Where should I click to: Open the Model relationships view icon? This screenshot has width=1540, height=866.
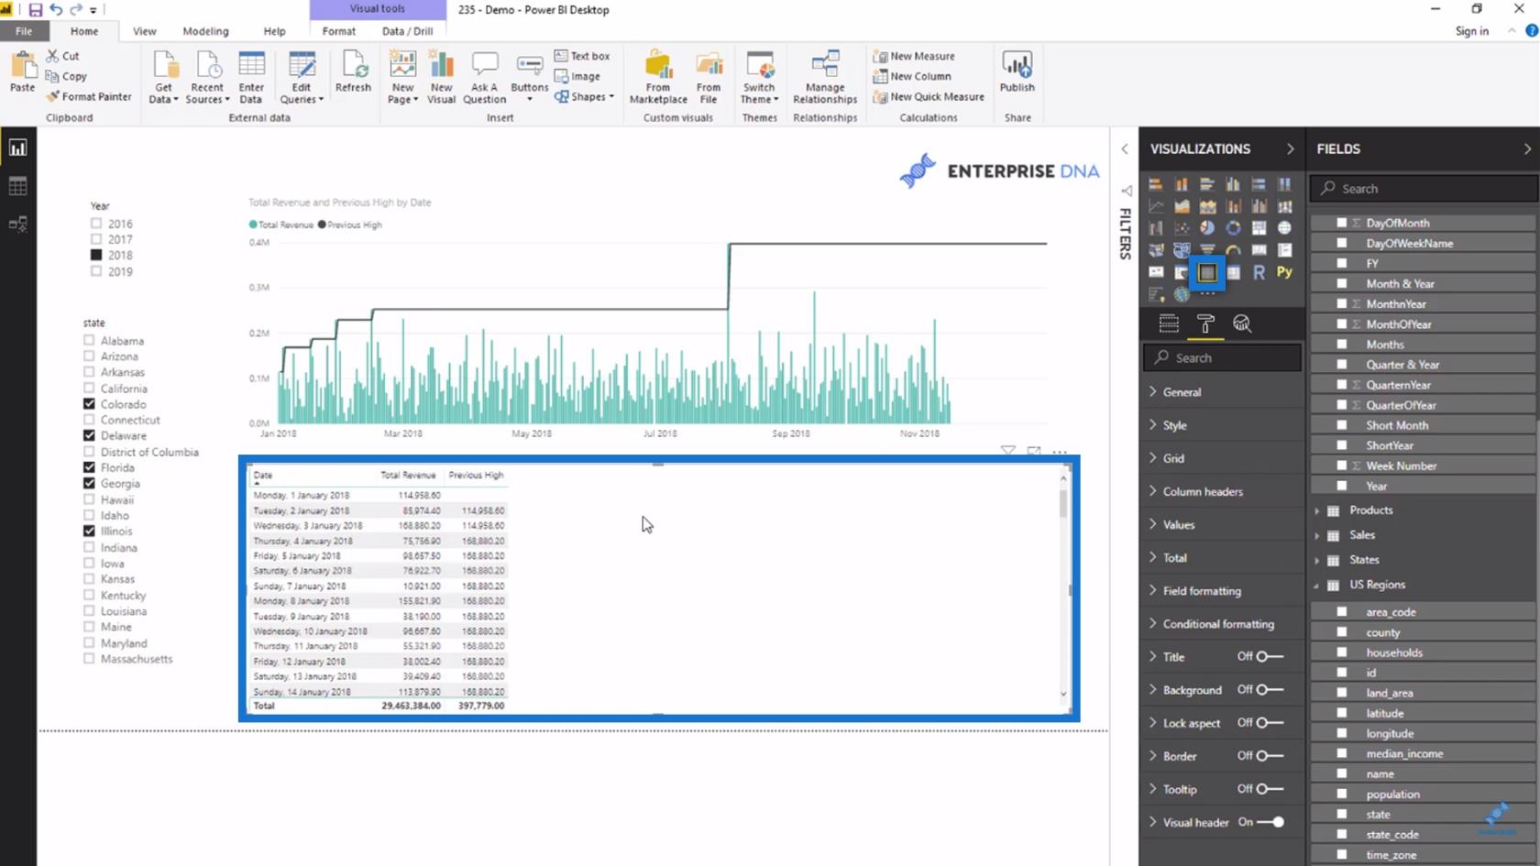click(17, 224)
